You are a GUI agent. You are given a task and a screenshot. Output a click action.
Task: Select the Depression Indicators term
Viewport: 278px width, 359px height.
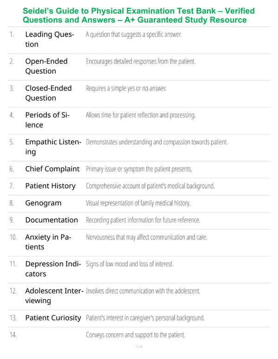pos(53,269)
